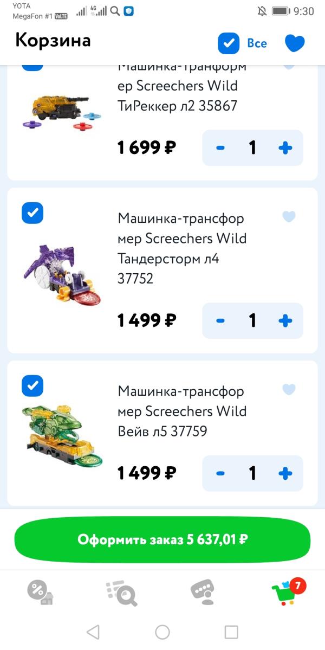Increase quantity of Тандерсторм л4
This screenshot has width=325, height=650.
[x=285, y=321]
